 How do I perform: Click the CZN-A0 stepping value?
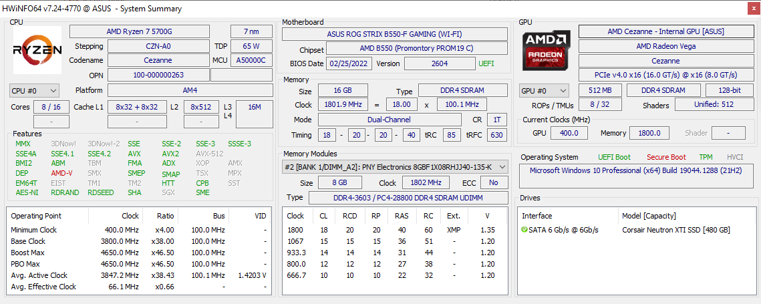point(158,46)
